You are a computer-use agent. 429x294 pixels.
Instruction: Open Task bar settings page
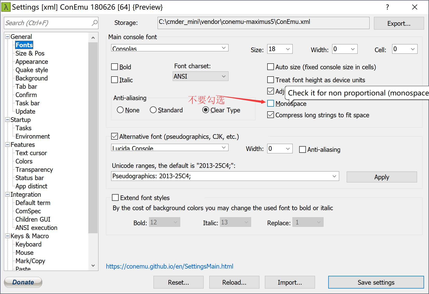[28, 103]
